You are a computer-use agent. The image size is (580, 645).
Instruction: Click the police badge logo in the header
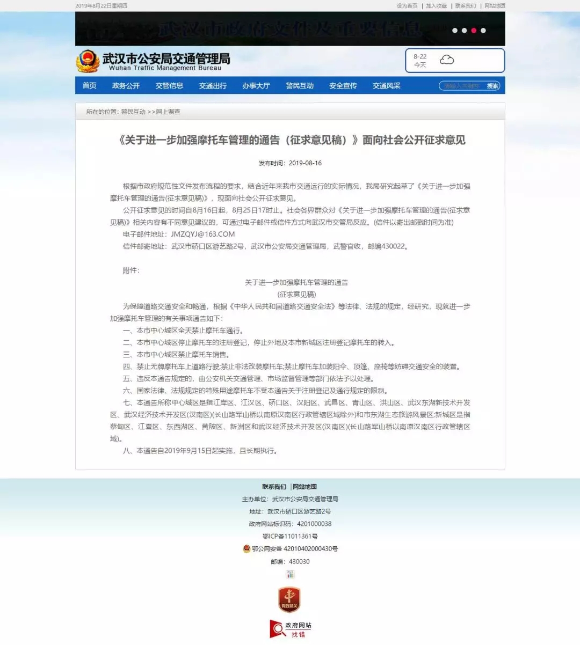pos(87,61)
